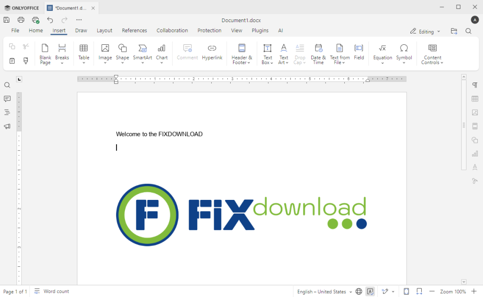
Task: Click the Zoom in plus button
Action: point(474,292)
